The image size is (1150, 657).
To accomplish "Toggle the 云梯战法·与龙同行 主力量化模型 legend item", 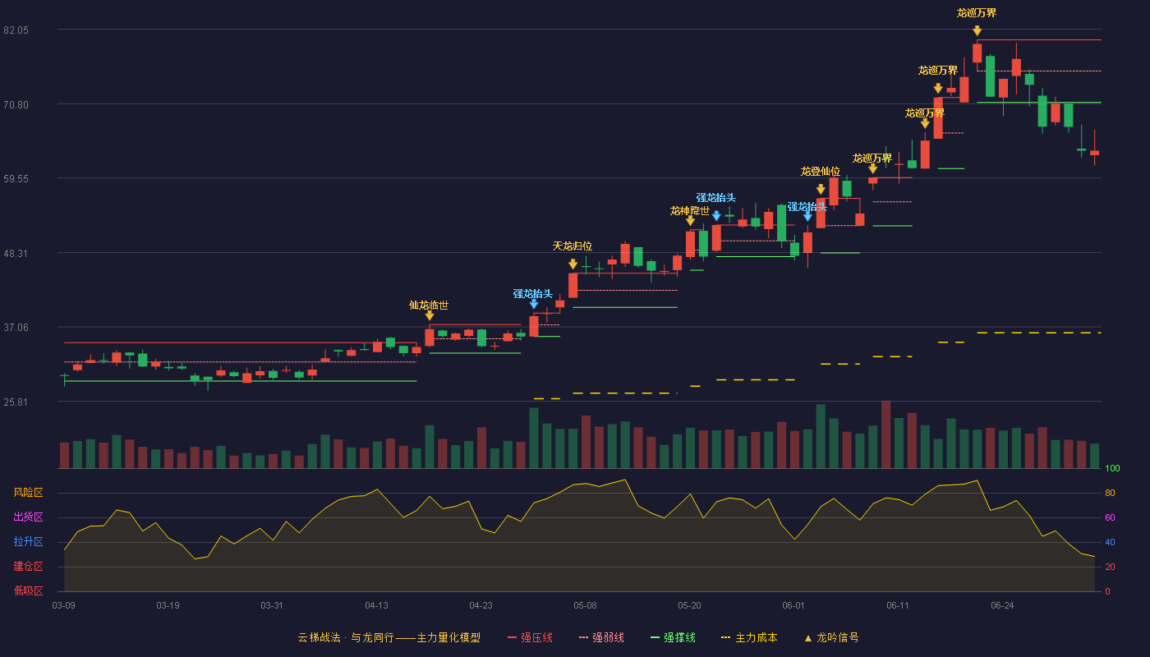I will click(x=389, y=637).
